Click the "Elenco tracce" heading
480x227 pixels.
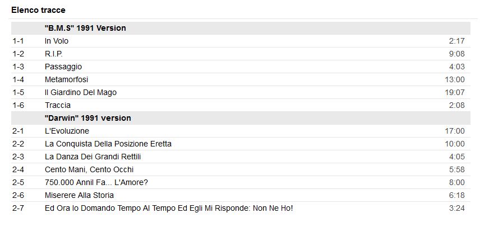(x=38, y=10)
